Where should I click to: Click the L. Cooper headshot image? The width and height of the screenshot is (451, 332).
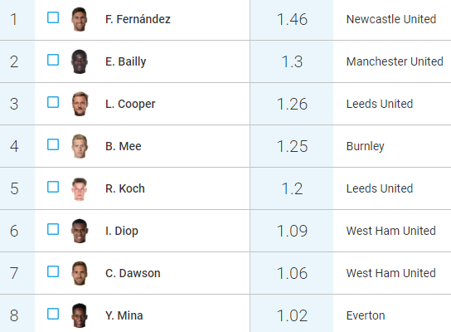(80, 104)
